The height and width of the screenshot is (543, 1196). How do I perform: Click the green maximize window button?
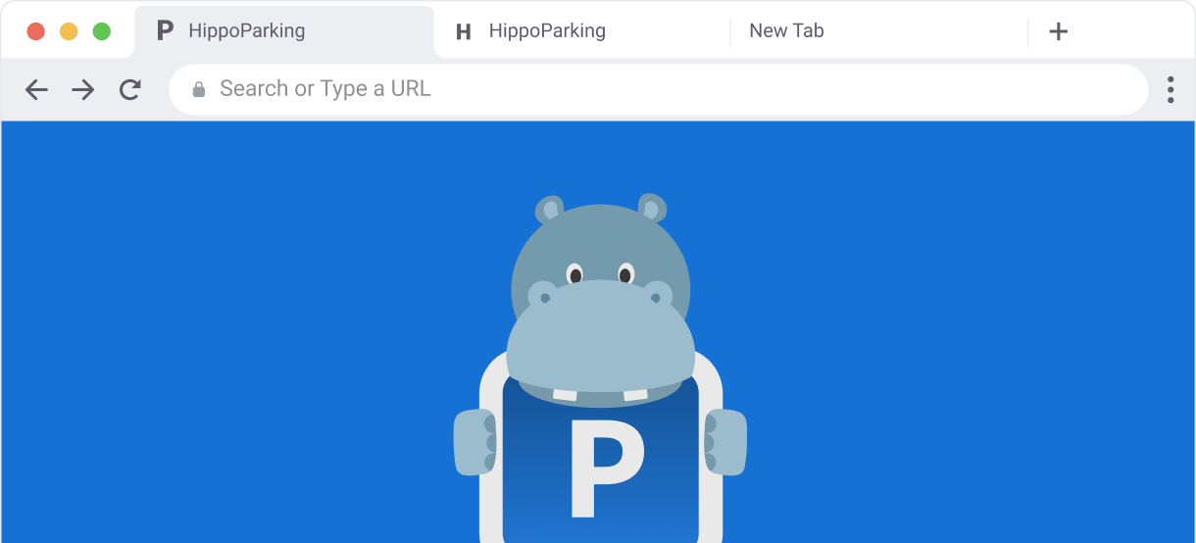(101, 31)
